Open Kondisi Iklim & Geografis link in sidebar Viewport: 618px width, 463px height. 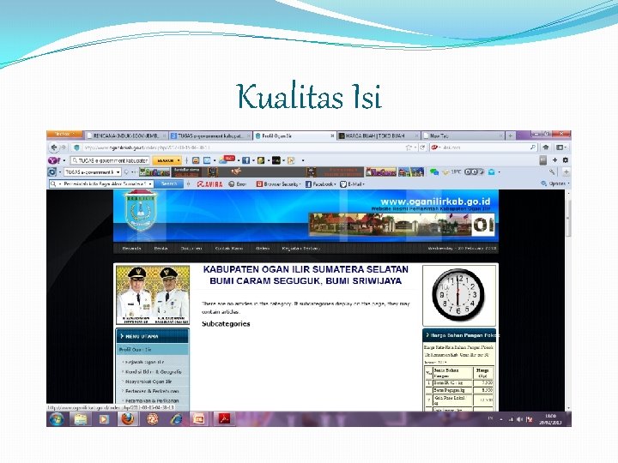[x=154, y=371]
